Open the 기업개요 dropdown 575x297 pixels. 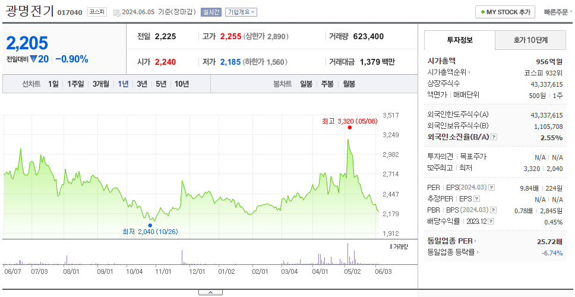point(241,12)
